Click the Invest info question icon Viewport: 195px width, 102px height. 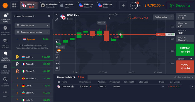click(x=185, y=15)
